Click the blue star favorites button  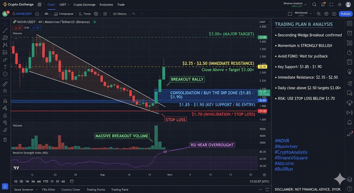(5, 186)
